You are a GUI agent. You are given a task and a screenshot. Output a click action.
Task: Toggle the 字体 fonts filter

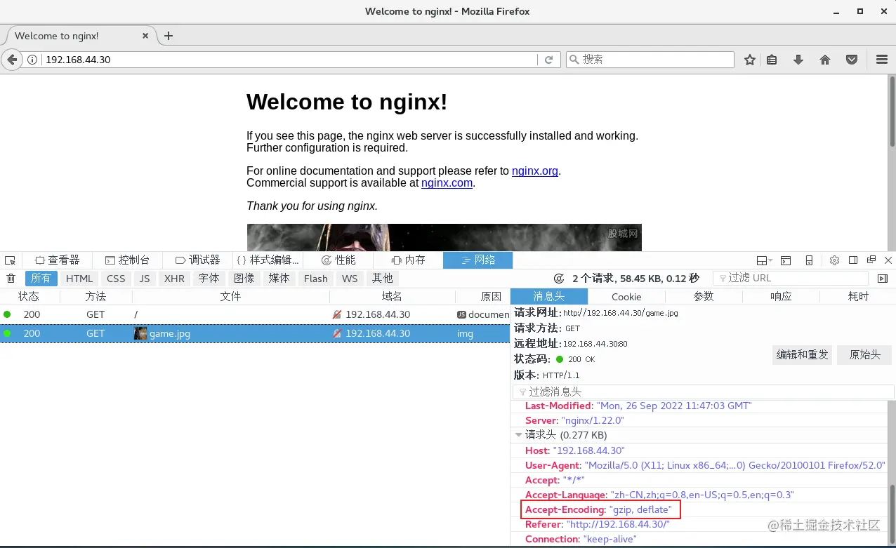pos(209,279)
